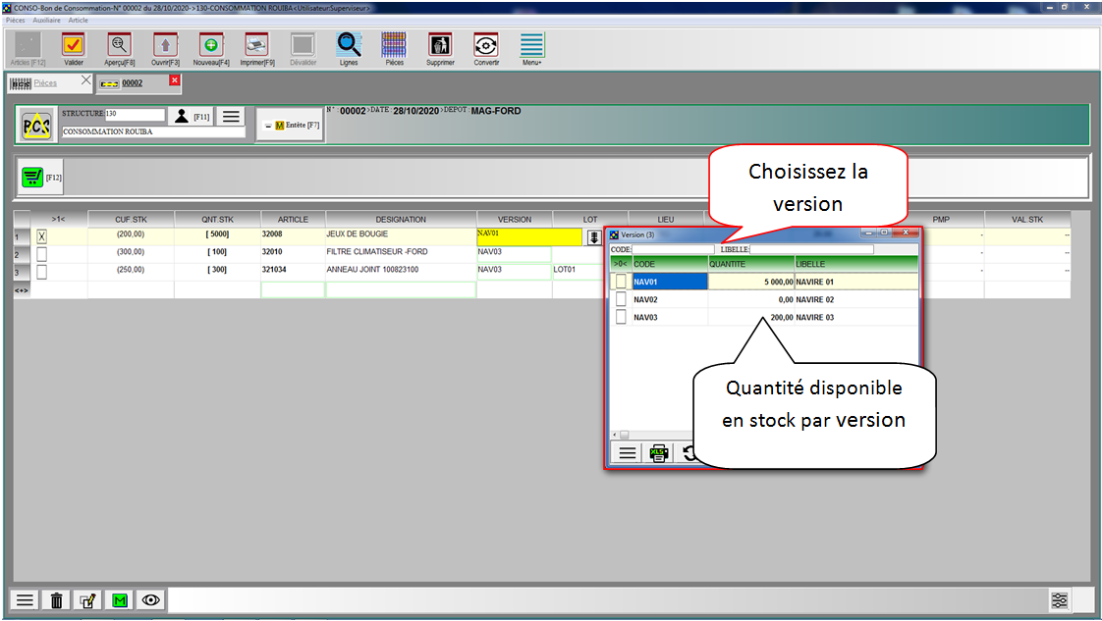Open the version dropdown arrow beside NAV01

[594, 236]
